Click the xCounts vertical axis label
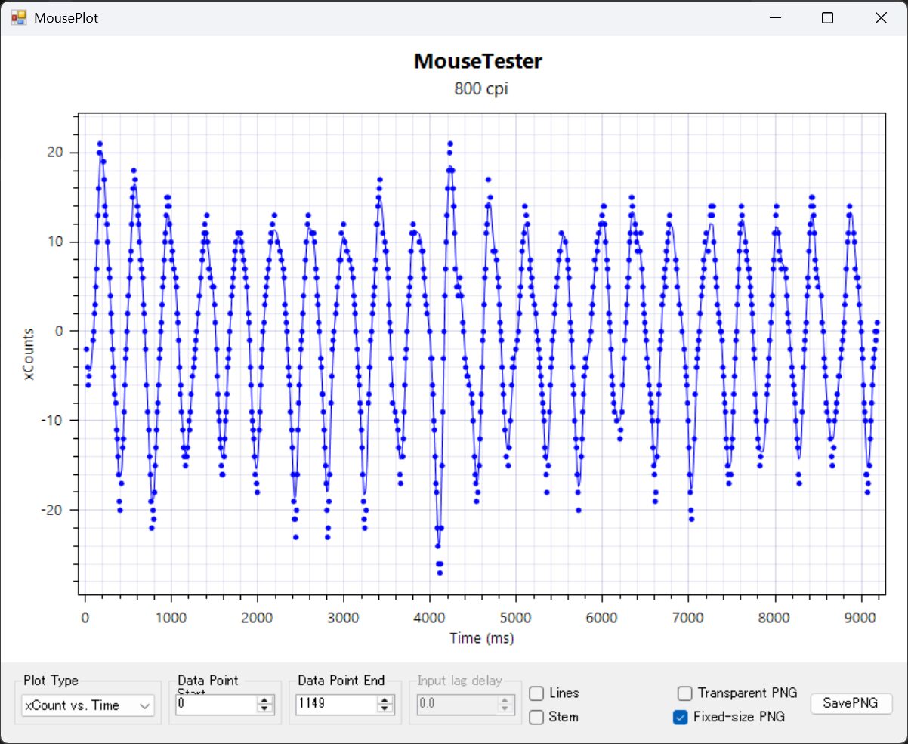 [x=29, y=353]
